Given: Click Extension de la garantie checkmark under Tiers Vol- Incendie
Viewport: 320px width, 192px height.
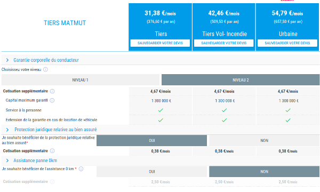Looking at the screenshot, I should coord(225,120).
